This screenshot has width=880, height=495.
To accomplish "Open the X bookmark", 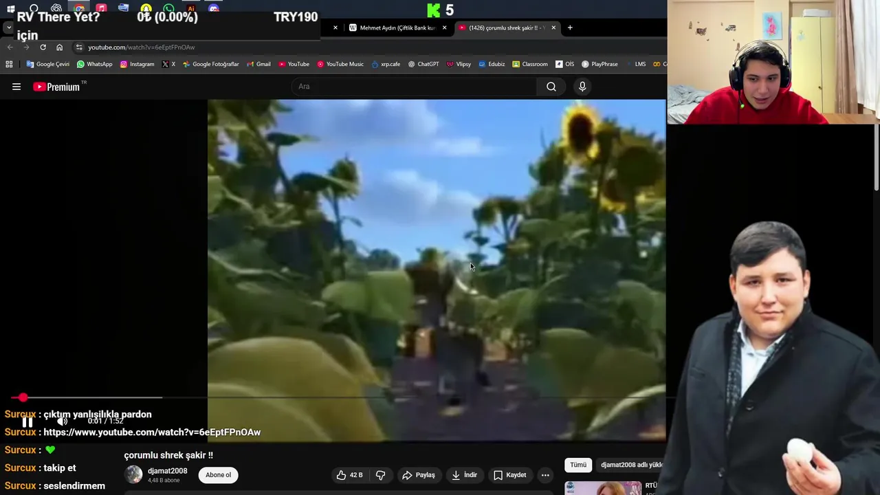I will [168, 64].
